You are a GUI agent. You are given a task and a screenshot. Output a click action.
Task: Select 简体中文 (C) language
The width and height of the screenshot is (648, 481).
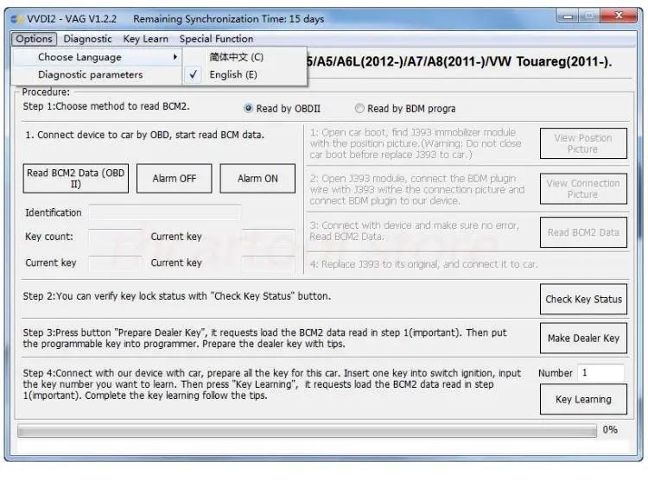pos(245,57)
